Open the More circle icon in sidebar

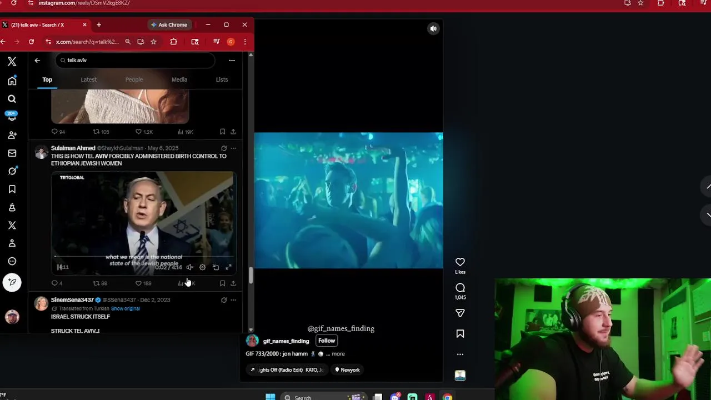coord(12,262)
